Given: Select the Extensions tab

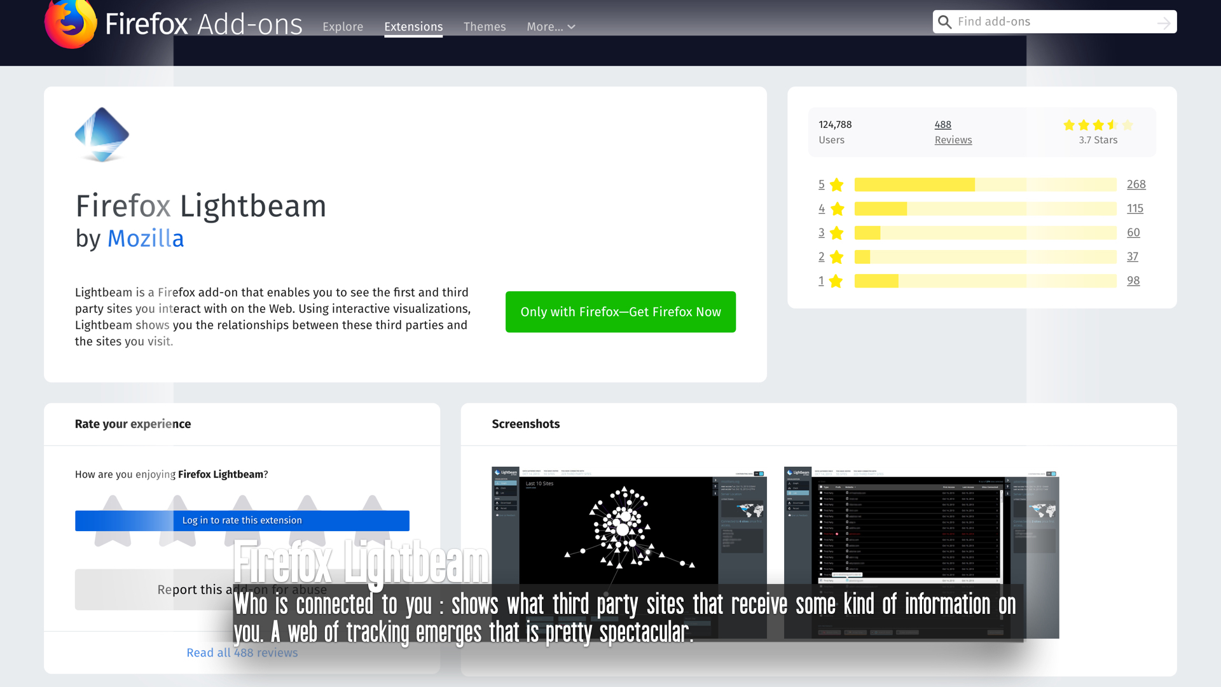Looking at the screenshot, I should 413,27.
